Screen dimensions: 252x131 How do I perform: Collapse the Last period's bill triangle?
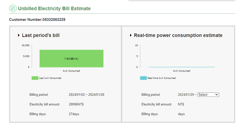pos(19,35)
